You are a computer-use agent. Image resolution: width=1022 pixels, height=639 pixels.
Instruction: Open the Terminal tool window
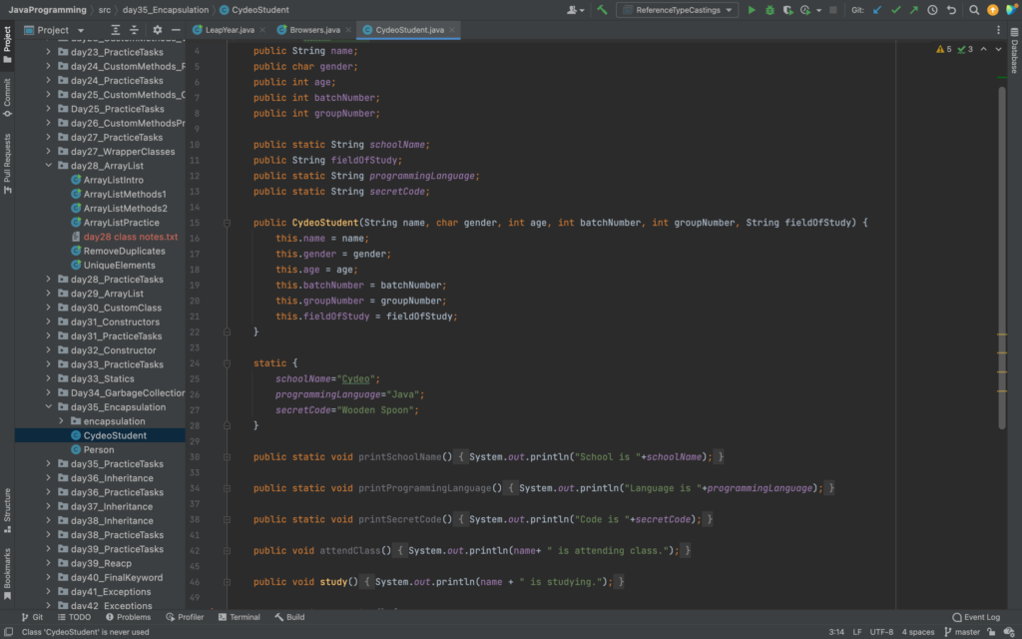pyautogui.click(x=239, y=617)
